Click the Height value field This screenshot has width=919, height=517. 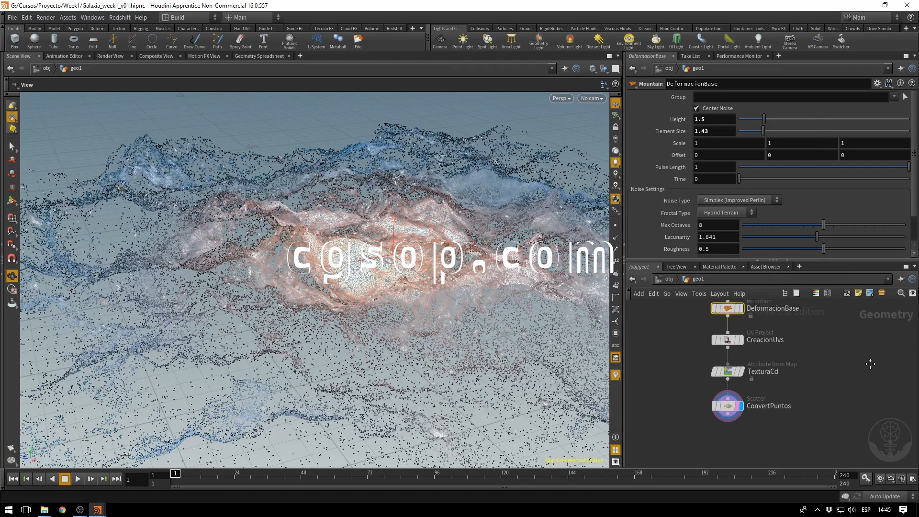point(714,119)
